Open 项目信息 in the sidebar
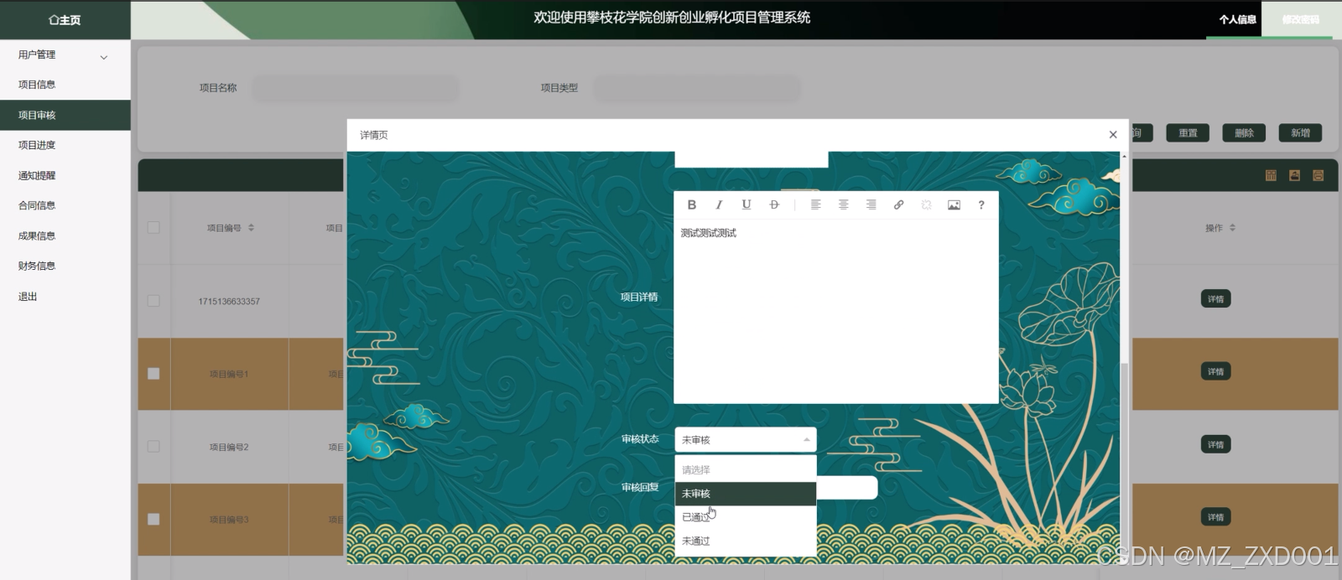This screenshot has height=580, width=1342. (65, 85)
